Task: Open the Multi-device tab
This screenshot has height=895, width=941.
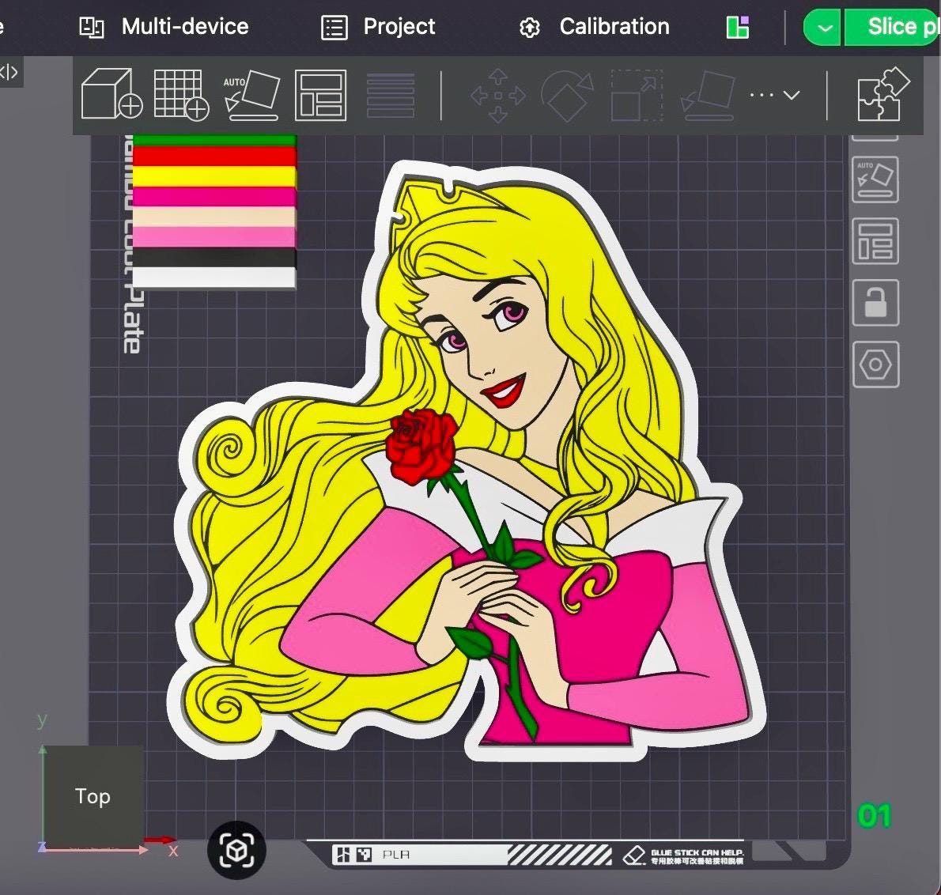Action: pyautogui.click(x=164, y=27)
